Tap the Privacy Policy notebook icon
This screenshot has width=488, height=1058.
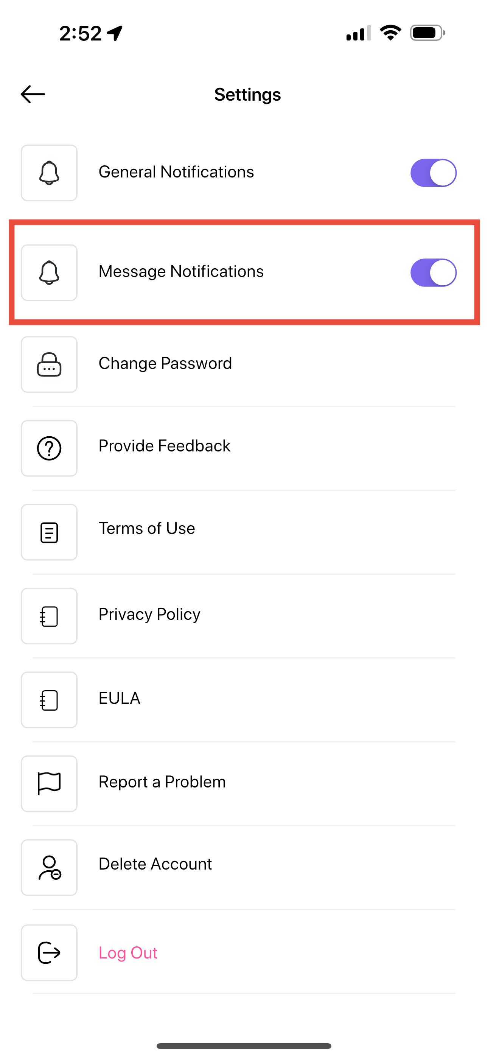pyautogui.click(x=49, y=616)
